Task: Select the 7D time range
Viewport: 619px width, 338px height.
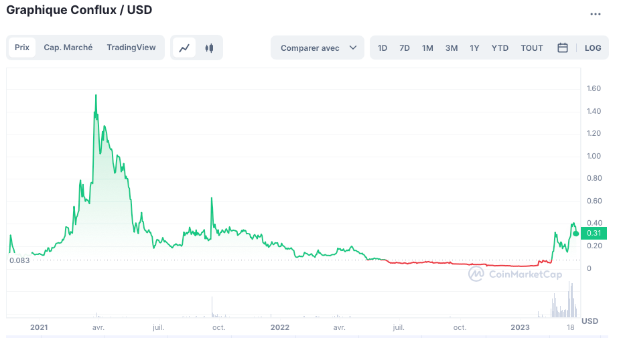Action: [x=405, y=48]
